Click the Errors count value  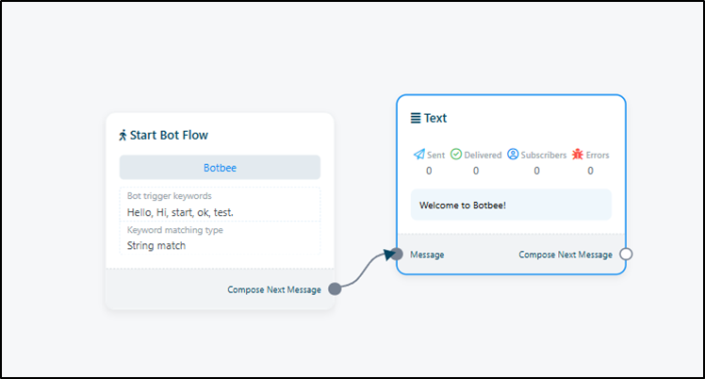[591, 171]
